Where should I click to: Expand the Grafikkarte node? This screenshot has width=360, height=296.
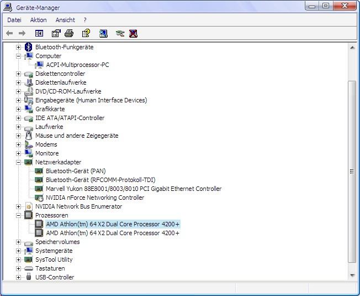click(x=18, y=109)
